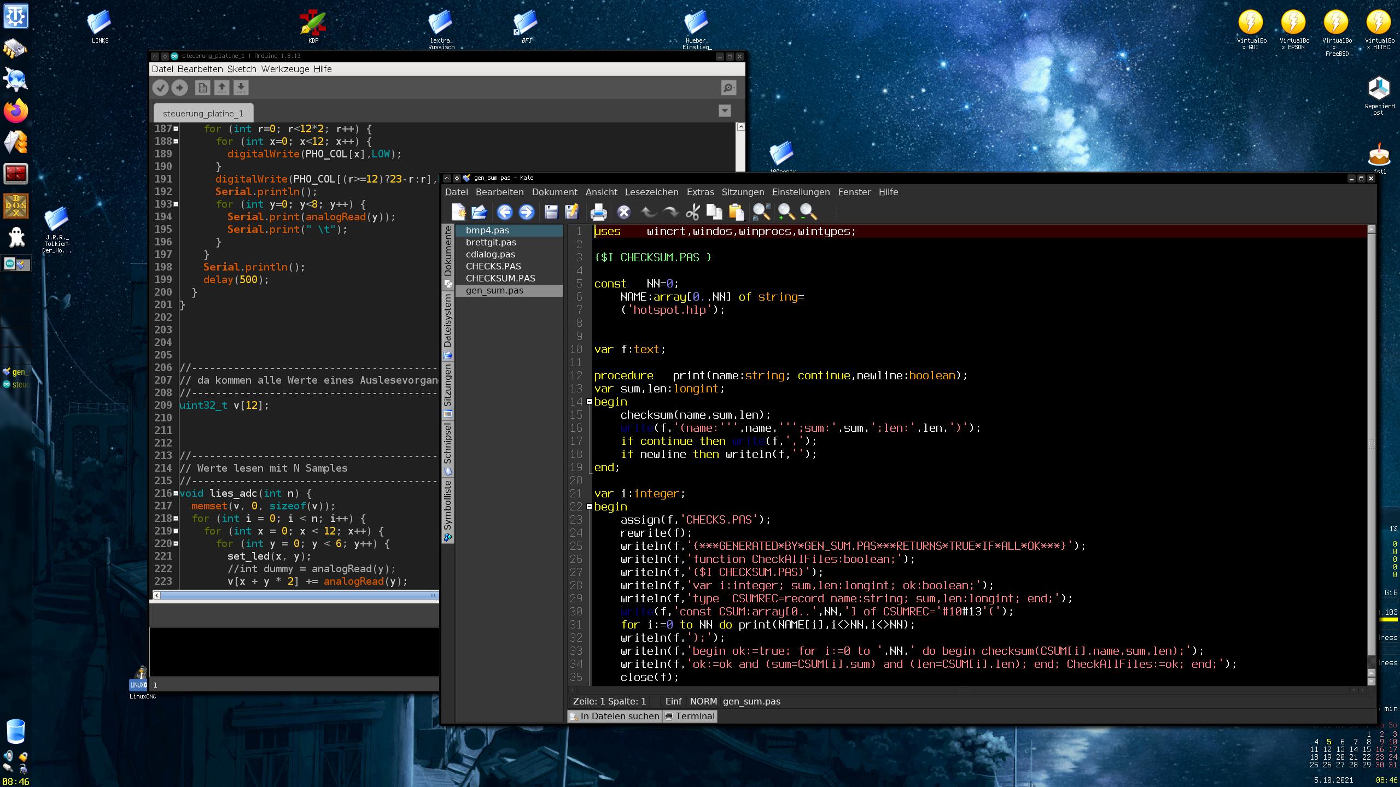Image resolution: width=1400 pixels, height=787 pixels.
Task: Collapse the fold marker at Arduino line 193
Action: pos(176,204)
